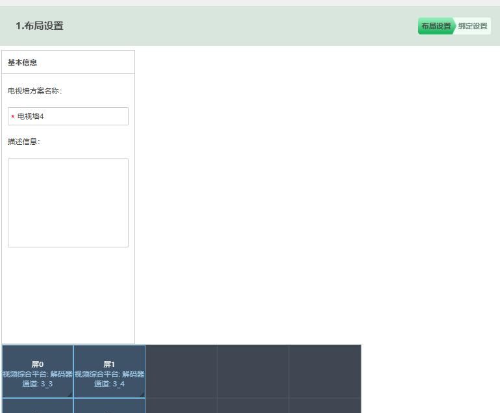The image size is (500, 413).
Task: Grab the corner handle of 屏0
Action: point(70,395)
